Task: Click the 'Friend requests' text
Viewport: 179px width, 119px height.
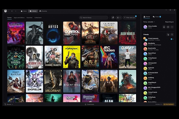Action: tap(153, 38)
